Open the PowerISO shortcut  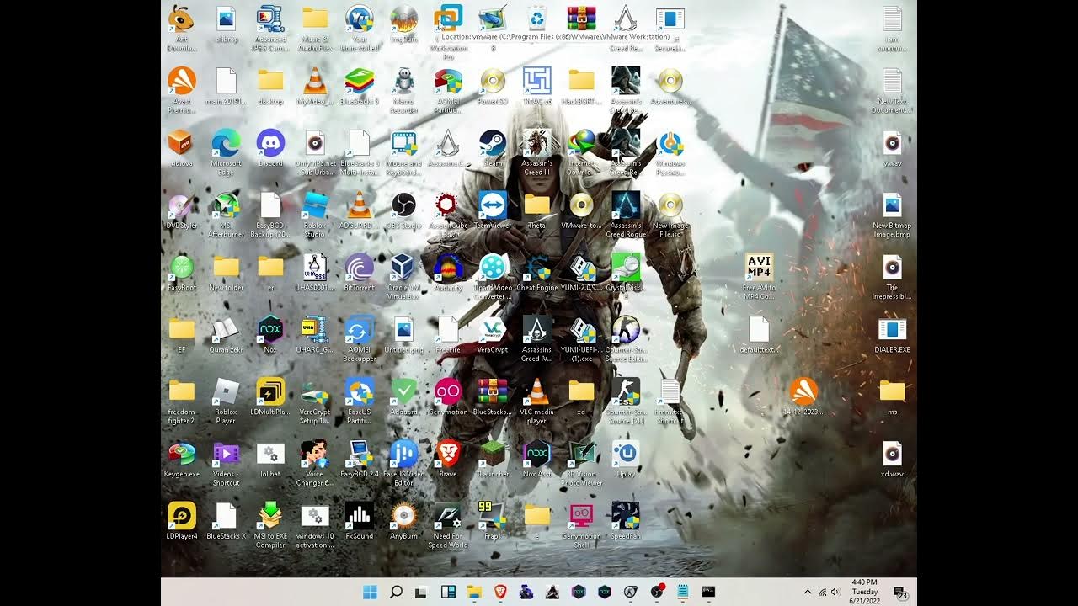click(x=493, y=86)
